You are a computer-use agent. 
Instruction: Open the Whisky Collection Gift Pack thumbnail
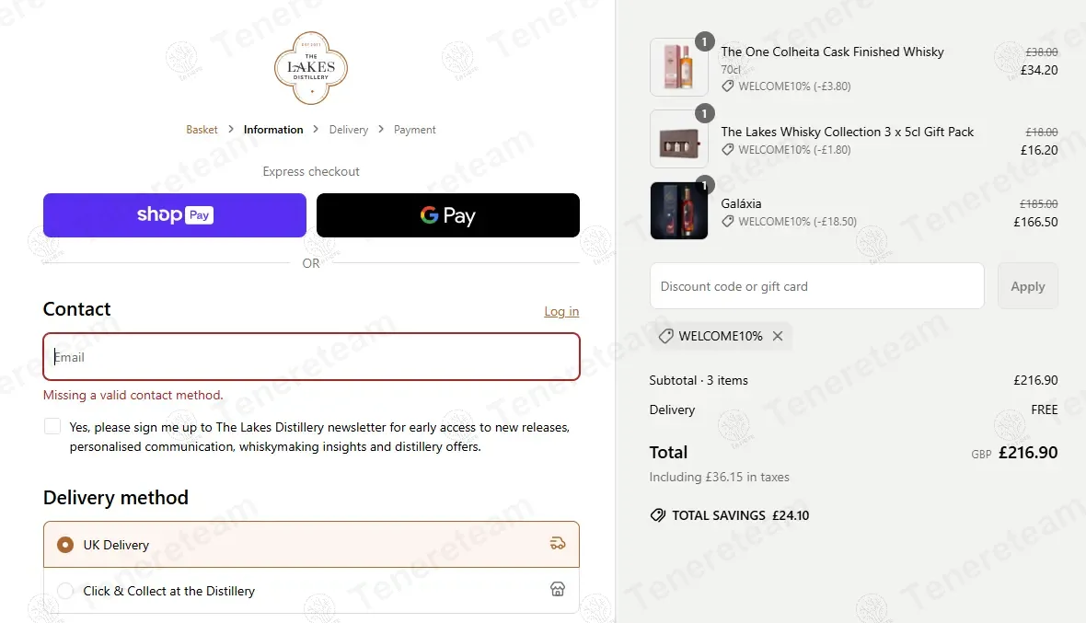click(x=678, y=139)
